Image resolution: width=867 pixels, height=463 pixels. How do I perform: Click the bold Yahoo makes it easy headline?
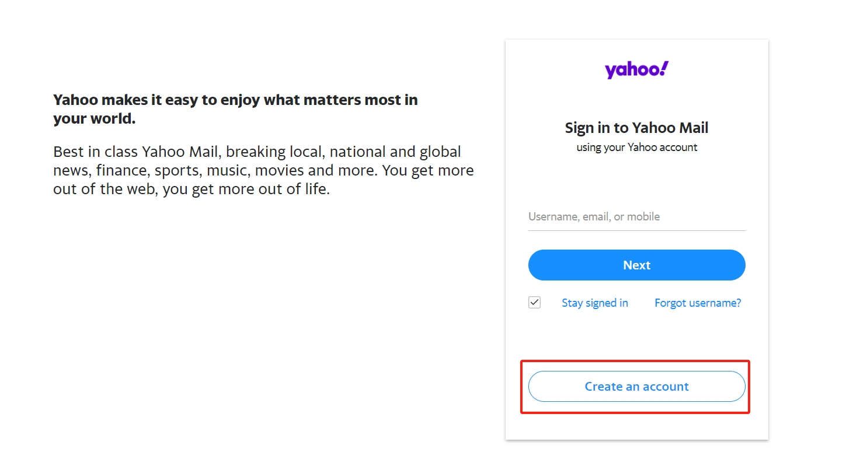click(235, 109)
